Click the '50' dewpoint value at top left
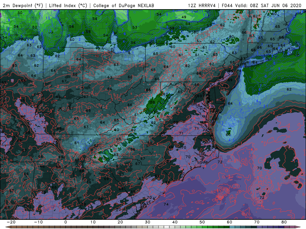This screenshot has height=229, width=306. pyautogui.click(x=20, y=13)
